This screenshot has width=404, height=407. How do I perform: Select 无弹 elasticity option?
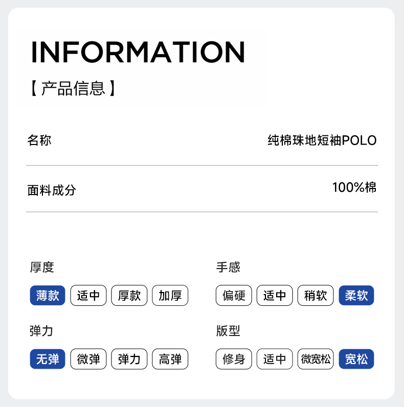[x=48, y=360]
